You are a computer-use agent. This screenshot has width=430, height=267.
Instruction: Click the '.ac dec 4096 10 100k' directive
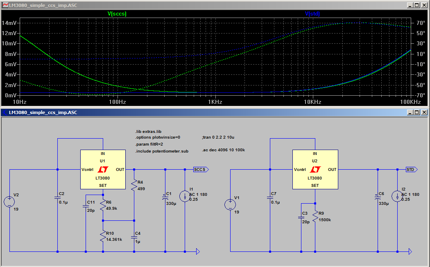(x=224, y=150)
